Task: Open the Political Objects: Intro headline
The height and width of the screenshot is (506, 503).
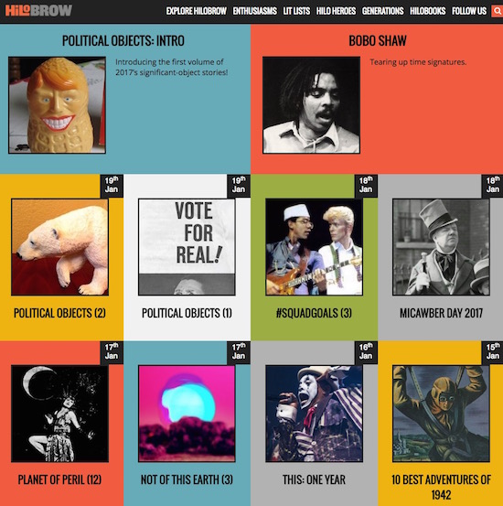Action: (123, 40)
